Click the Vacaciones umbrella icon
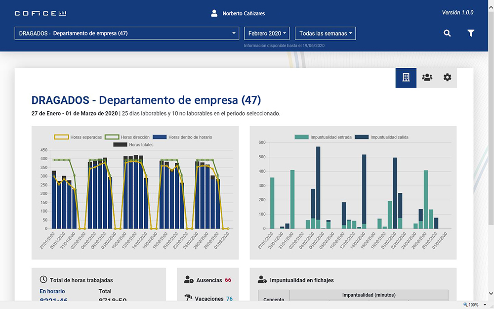The height and width of the screenshot is (309, 494). pos(189,299)
